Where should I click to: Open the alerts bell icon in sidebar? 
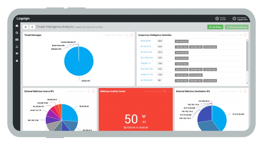[17, 47]
